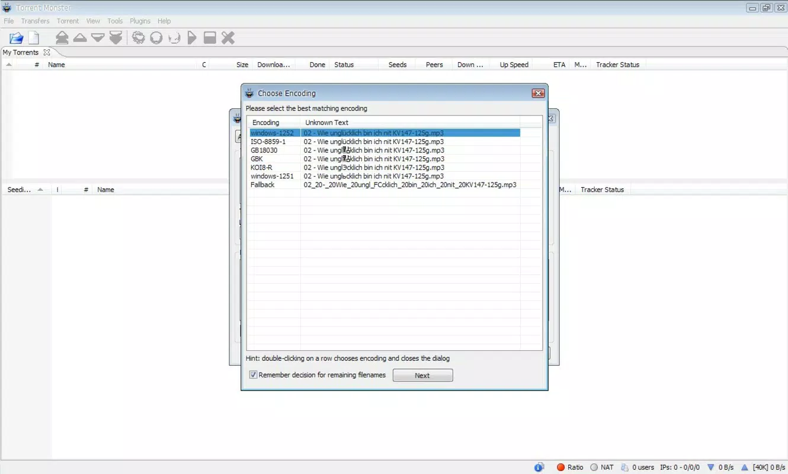Click the move down triangle toolbar icon
The image size is (788, 474).
point(98,38)
